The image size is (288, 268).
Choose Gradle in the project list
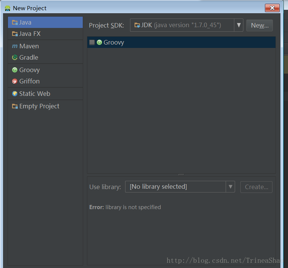[45, 57]
